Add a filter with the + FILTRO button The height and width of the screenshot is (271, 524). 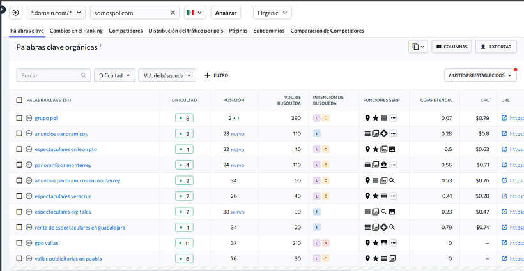click(x=217, y=75)
